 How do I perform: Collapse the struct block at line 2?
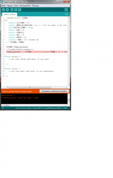(x=5, y=20)
